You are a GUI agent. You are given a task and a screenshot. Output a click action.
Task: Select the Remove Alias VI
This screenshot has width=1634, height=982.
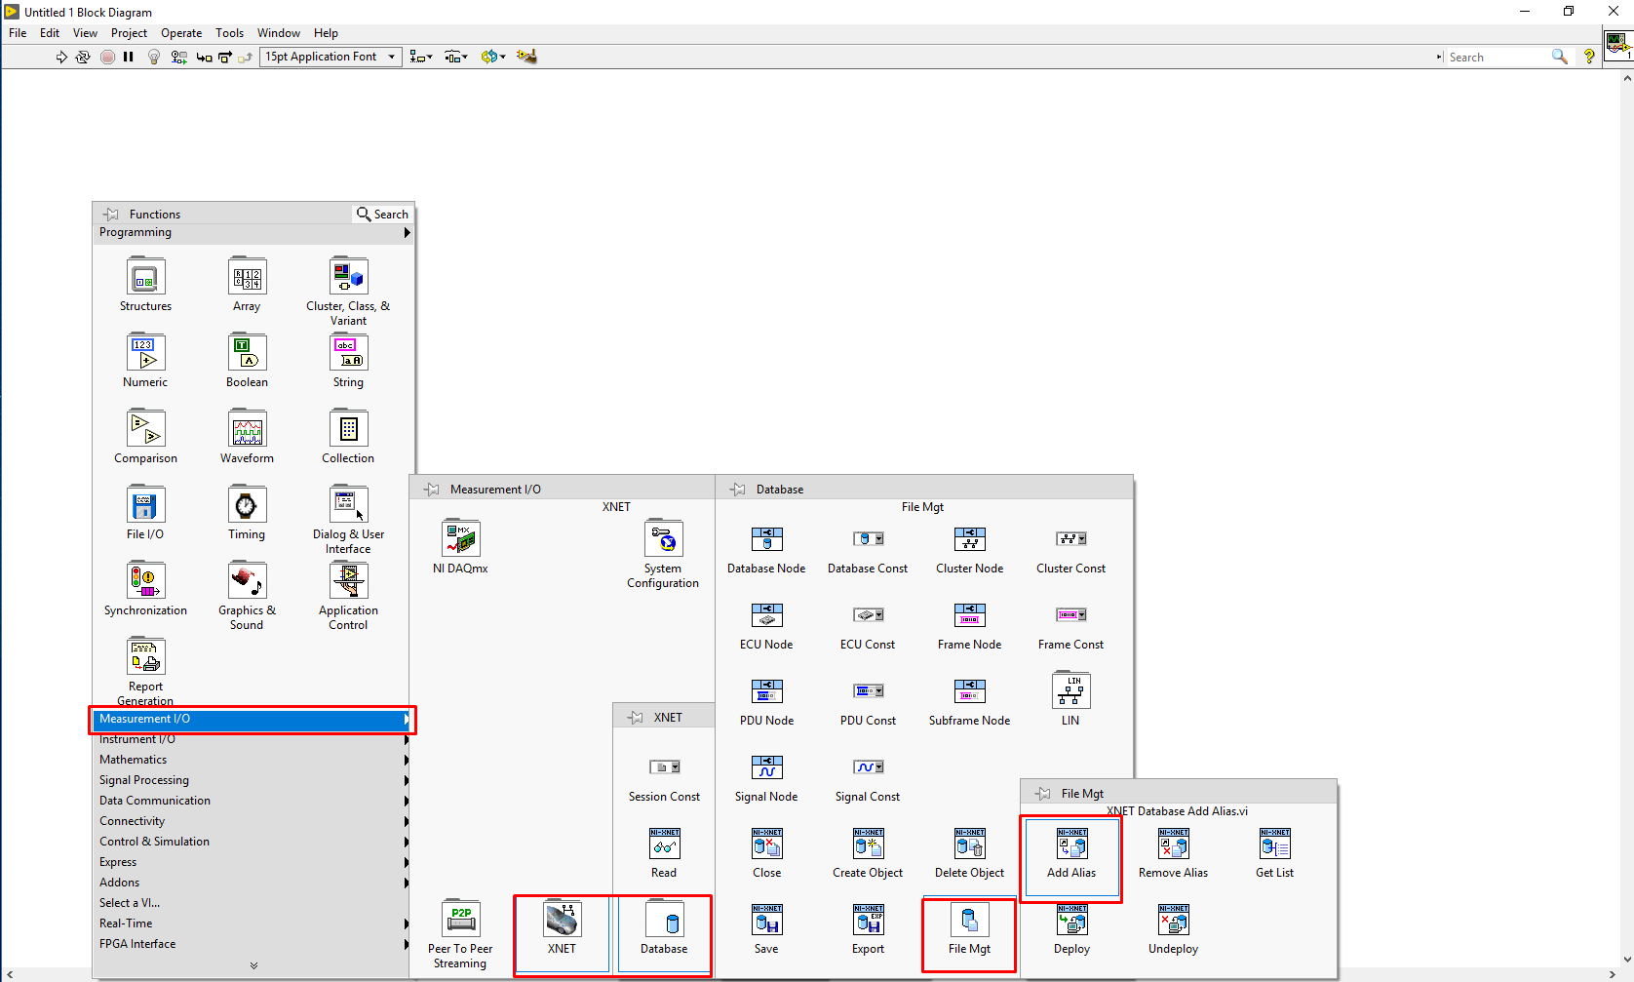(x=1173, y=844)
